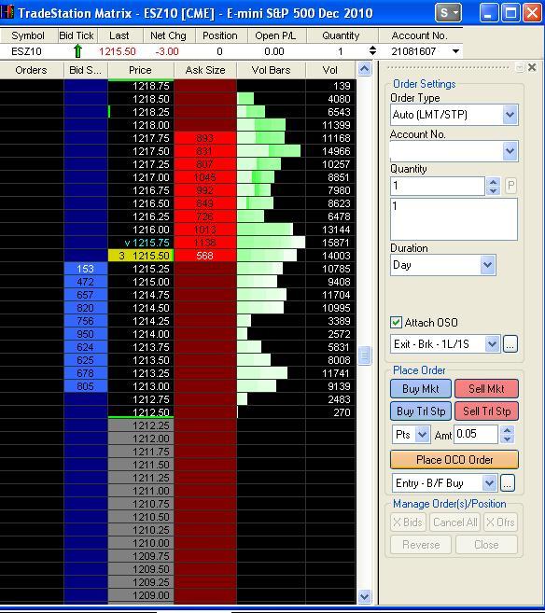Click the Ask Size column header

click(x=205, y=70)
